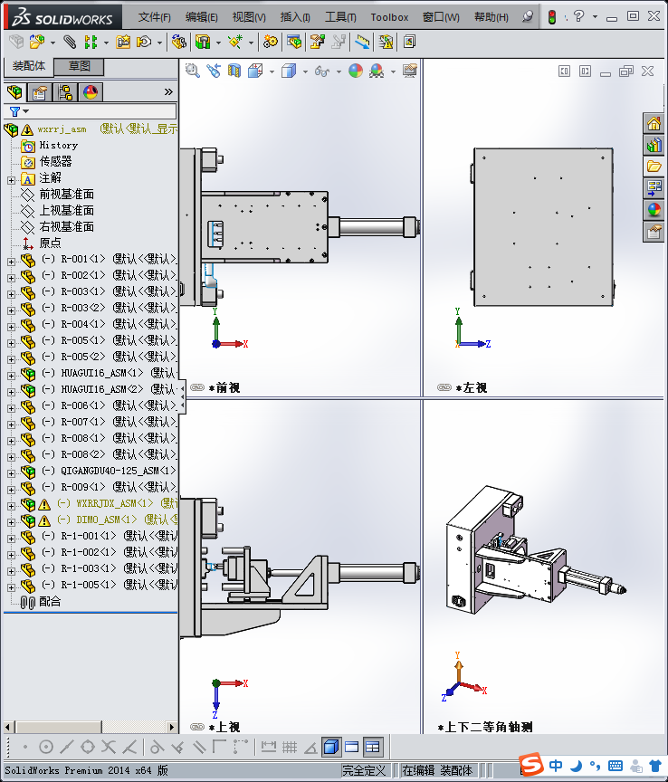Click the rebuild traffic light icon
Screen dimensions: 668x782
[x=552, y=17]
